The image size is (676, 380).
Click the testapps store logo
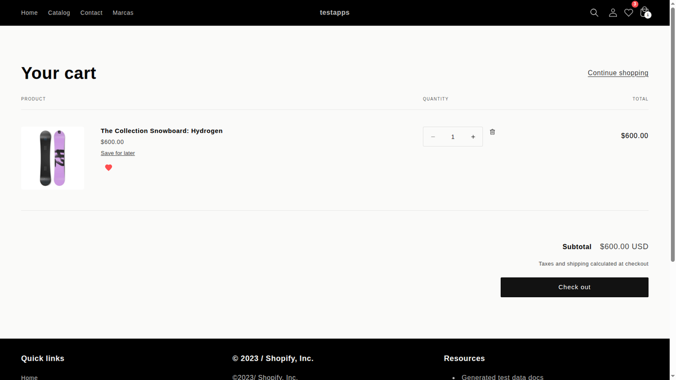pos(335,12)
